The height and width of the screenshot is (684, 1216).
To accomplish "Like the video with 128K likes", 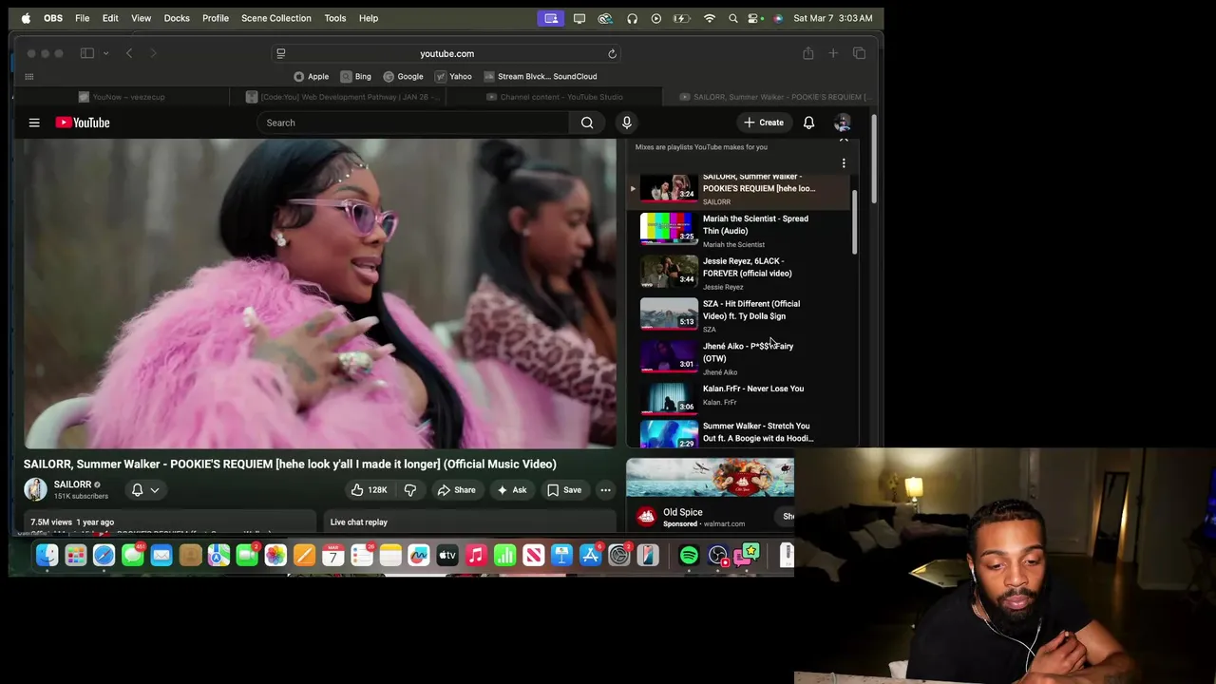I will coord(369,490).
